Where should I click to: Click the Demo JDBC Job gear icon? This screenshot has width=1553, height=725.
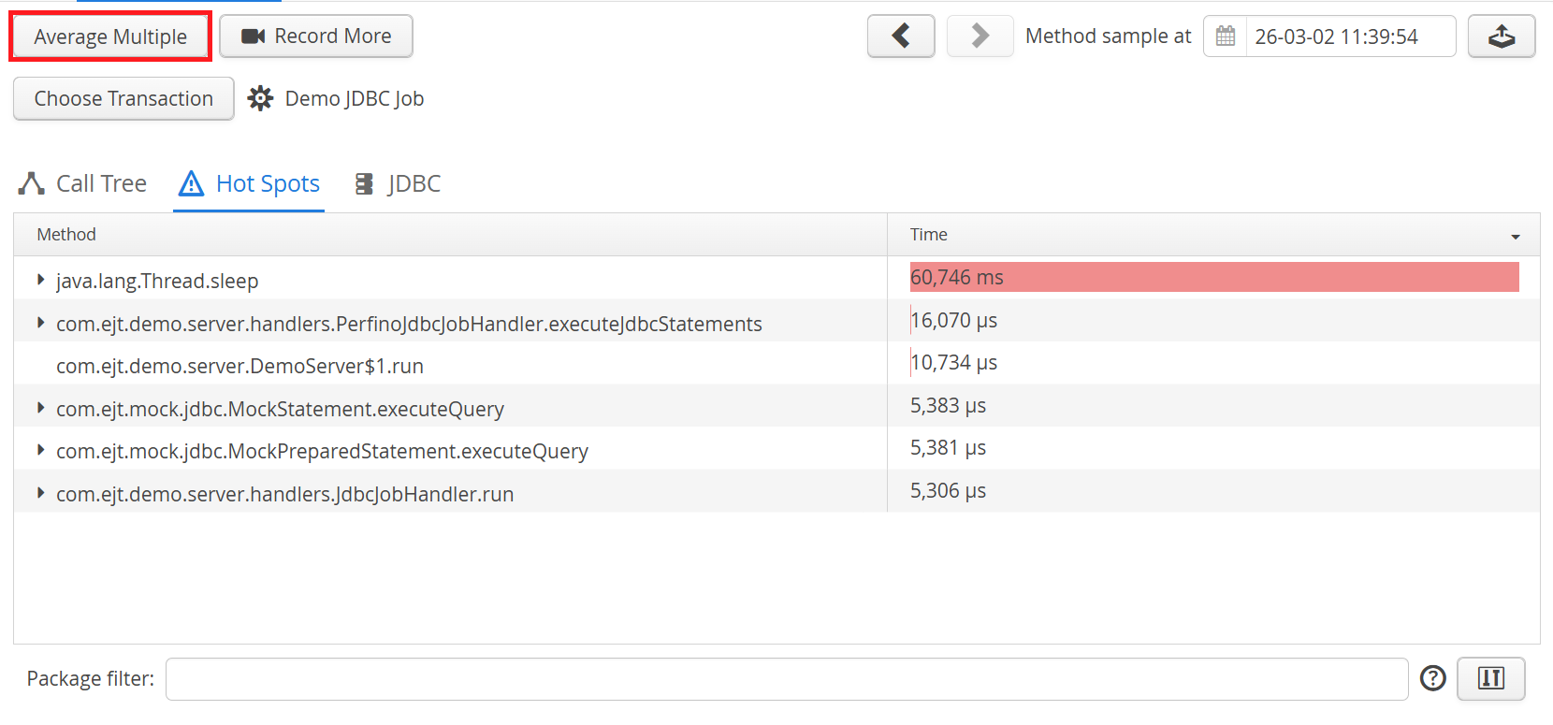[x=260, y=98]
